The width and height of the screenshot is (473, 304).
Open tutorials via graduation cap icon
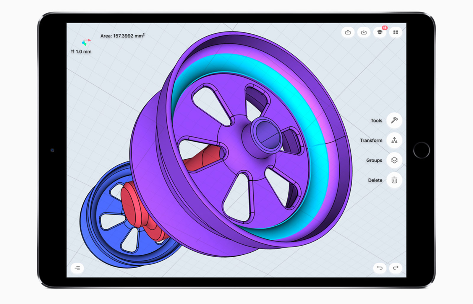pyautogui.click(x=380, y=32)
